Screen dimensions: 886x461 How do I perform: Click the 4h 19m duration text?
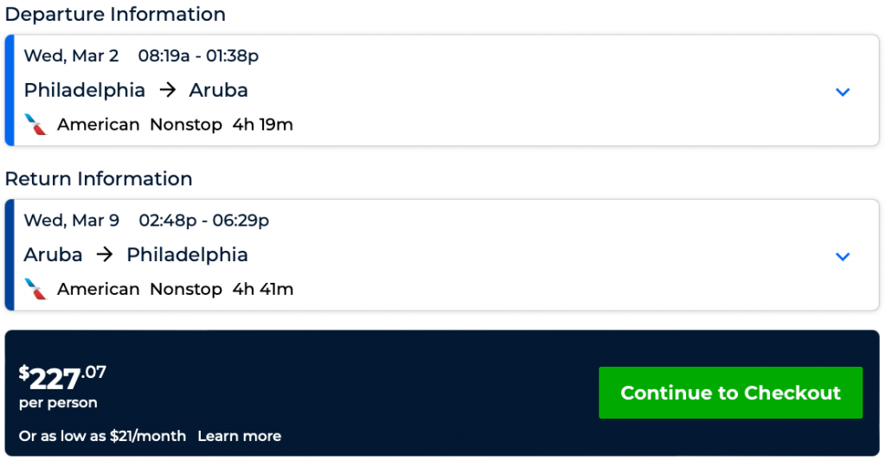(x=262, y=125)
